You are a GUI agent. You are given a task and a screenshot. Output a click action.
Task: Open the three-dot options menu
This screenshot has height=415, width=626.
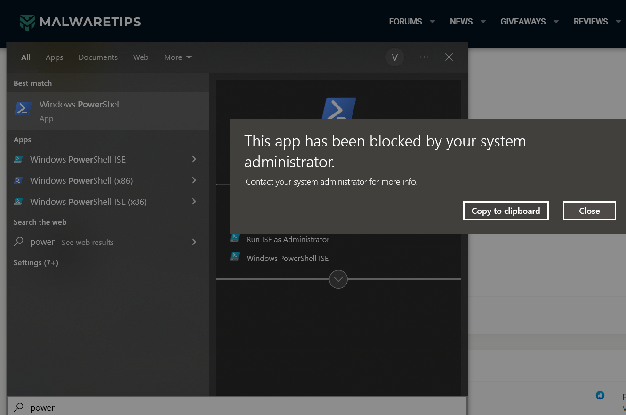pos(424,57)
